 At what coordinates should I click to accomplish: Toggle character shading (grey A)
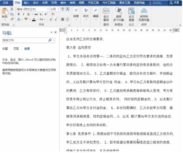63,19
